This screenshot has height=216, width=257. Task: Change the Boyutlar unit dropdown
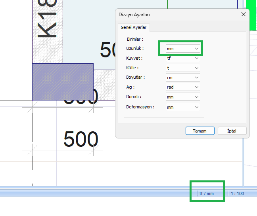pyautogui.click(x=183, y=78)
